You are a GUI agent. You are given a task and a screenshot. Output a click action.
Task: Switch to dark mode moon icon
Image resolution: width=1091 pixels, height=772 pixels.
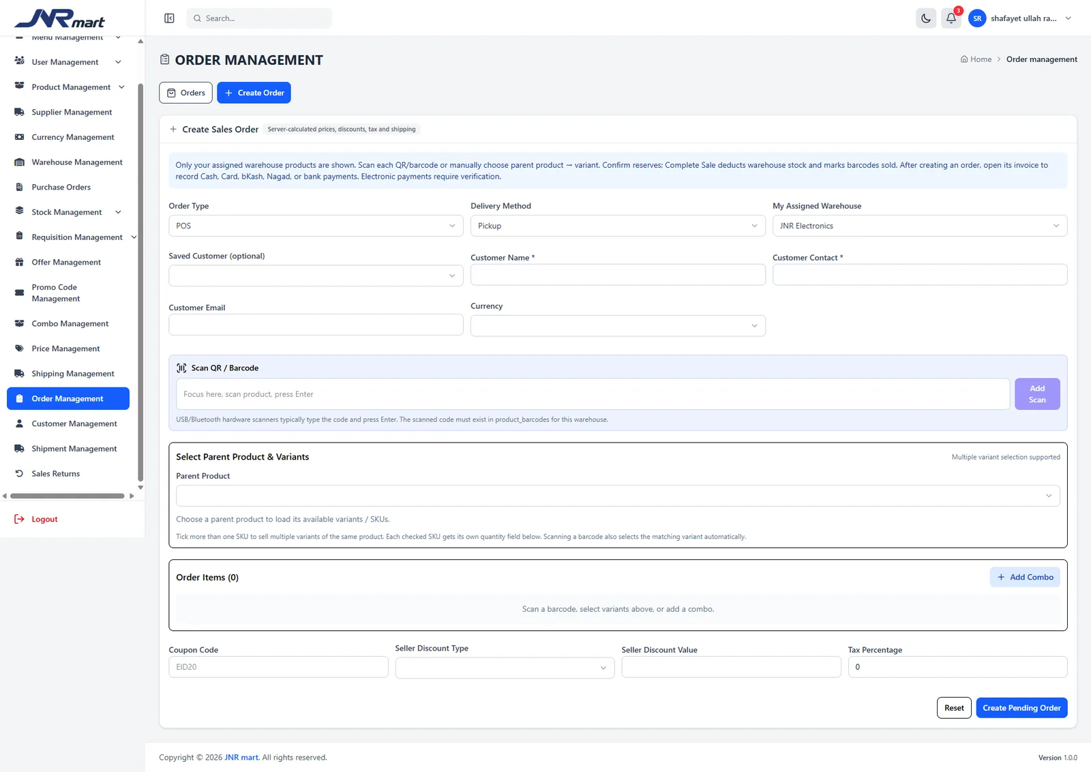(926, 18)
